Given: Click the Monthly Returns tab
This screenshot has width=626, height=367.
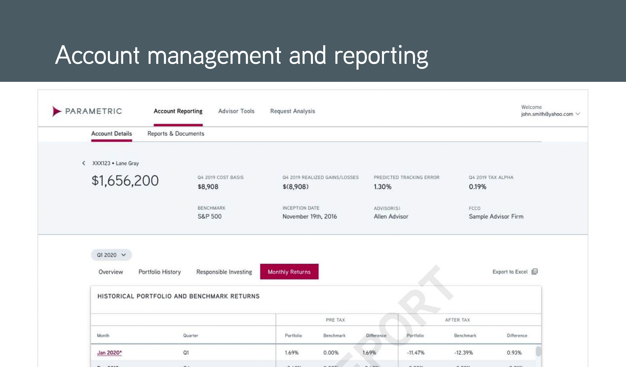Looking at the screenshot, I should (x=289, y=272).
